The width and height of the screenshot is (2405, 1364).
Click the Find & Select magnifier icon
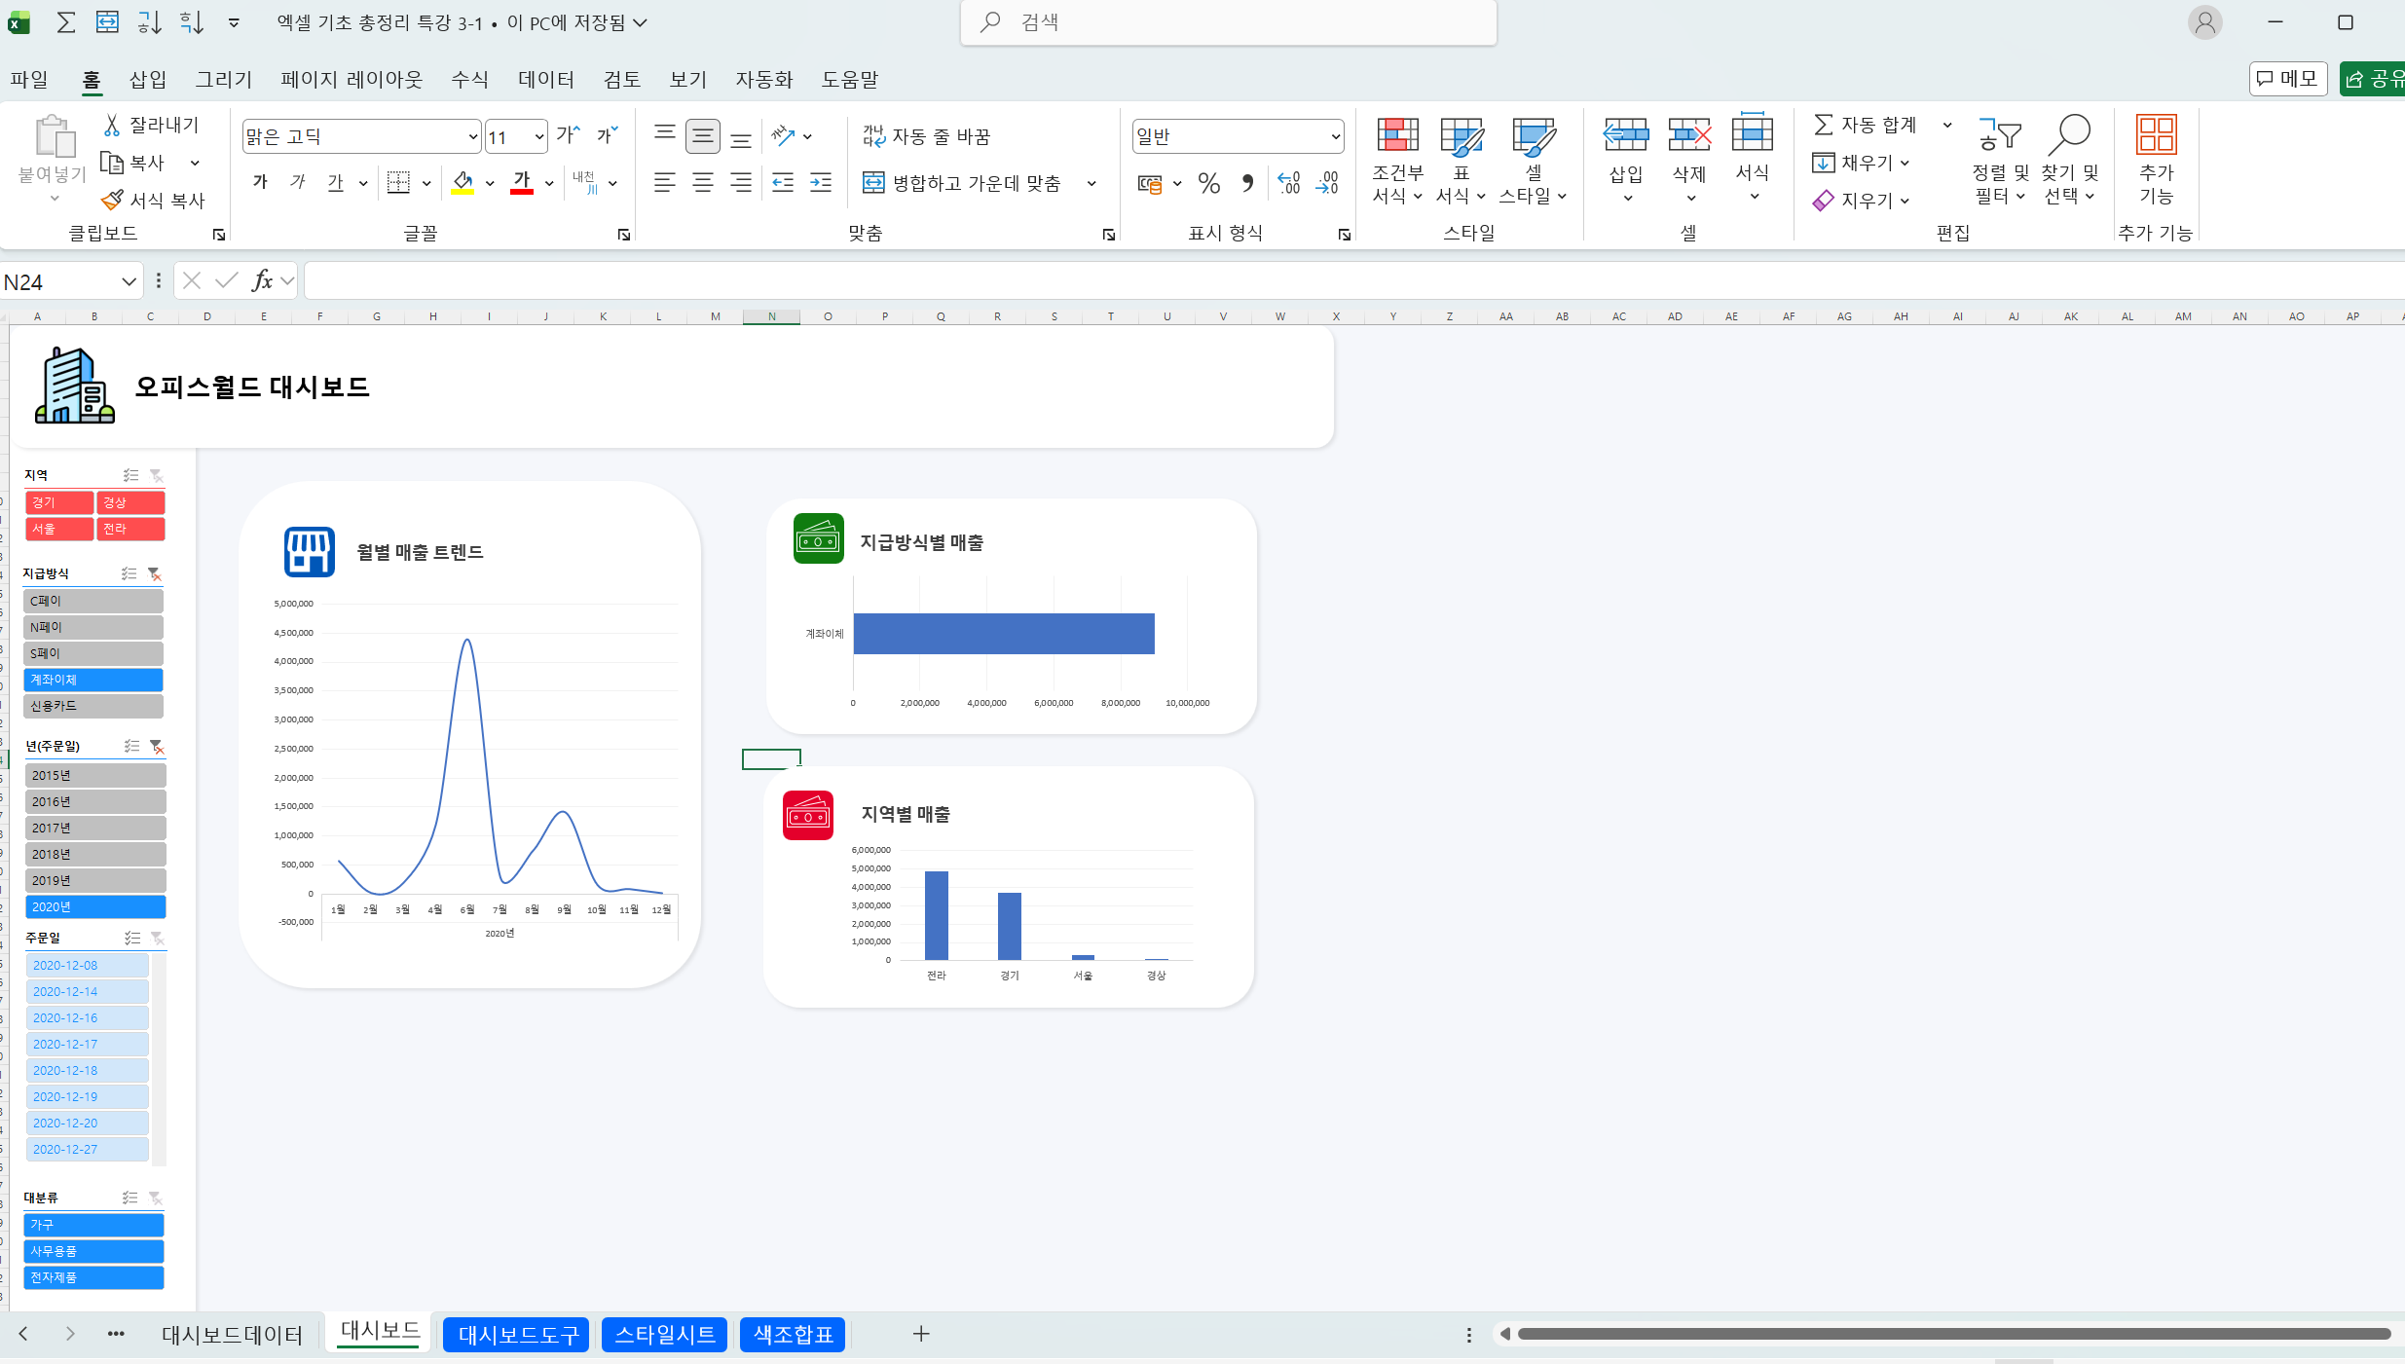(2068, 135)
